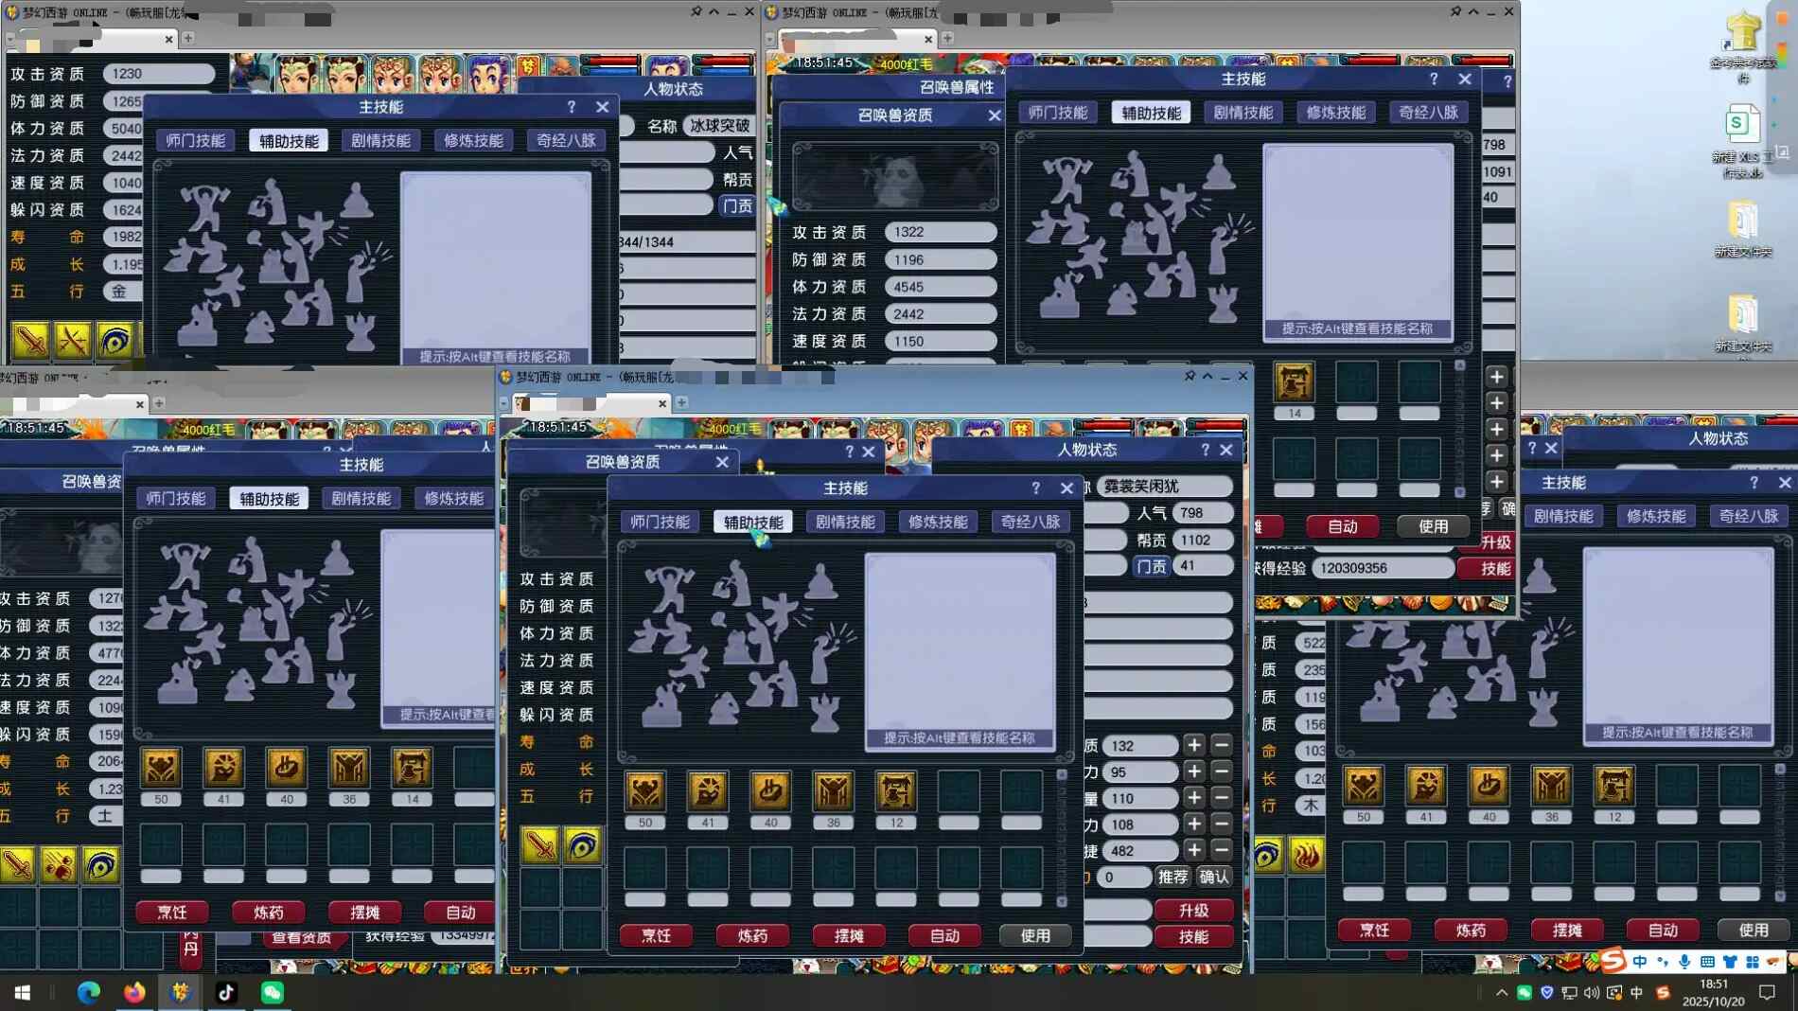Click flame pet skill icon in bottom-right window
The image size is (1798, 1011).
[1307, 856]
